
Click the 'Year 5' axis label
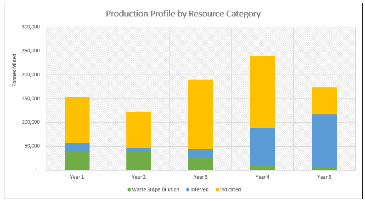tap(324, 177)
